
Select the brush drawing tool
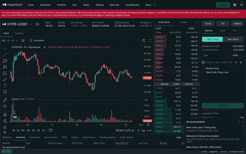pos(5,79)
